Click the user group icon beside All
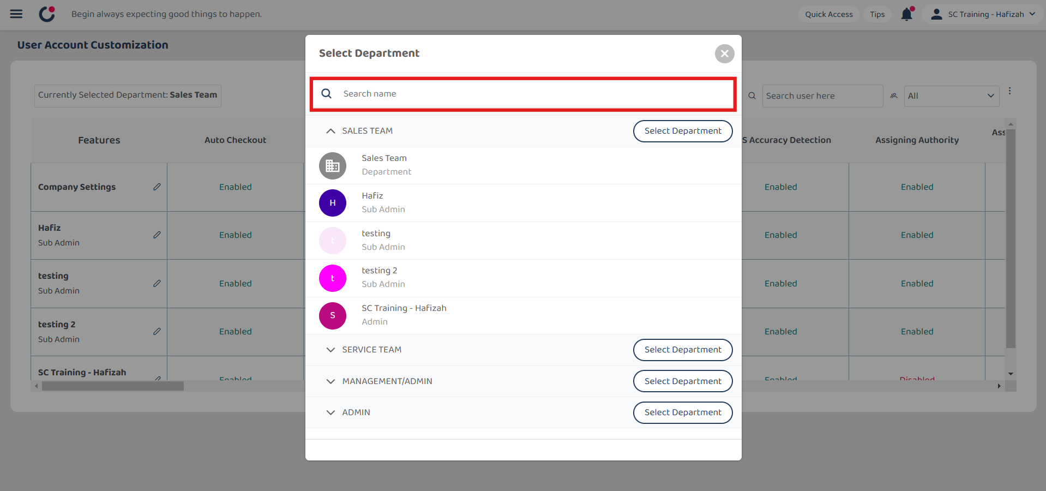Screen dimensions: 1046x491 (x=894, y=96)
